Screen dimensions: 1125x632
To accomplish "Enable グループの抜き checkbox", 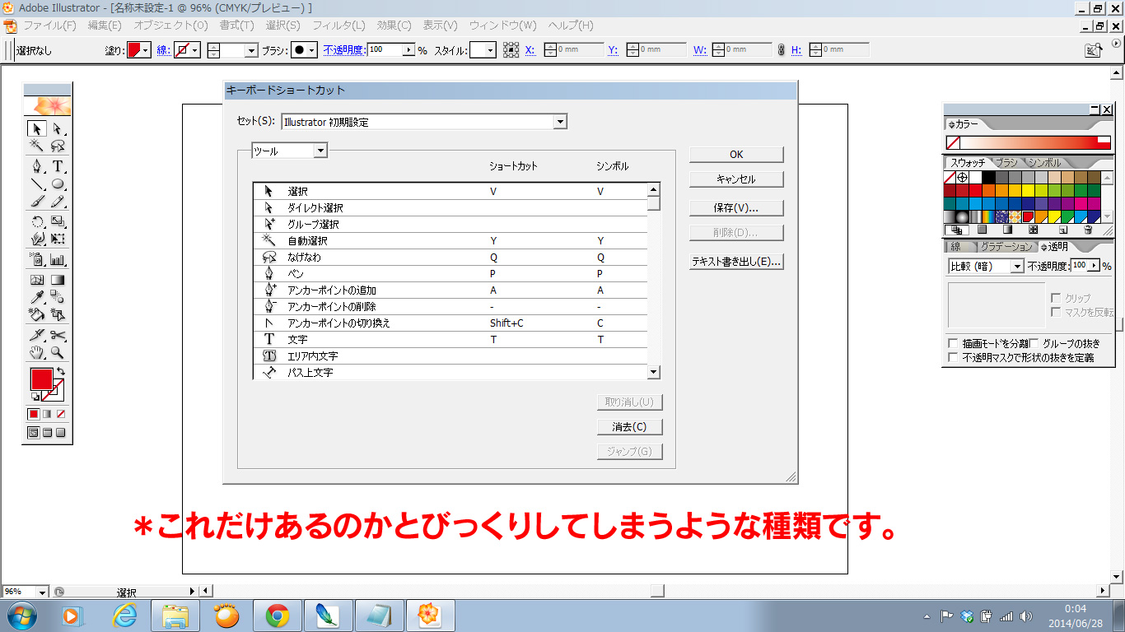I will 1034,343.
